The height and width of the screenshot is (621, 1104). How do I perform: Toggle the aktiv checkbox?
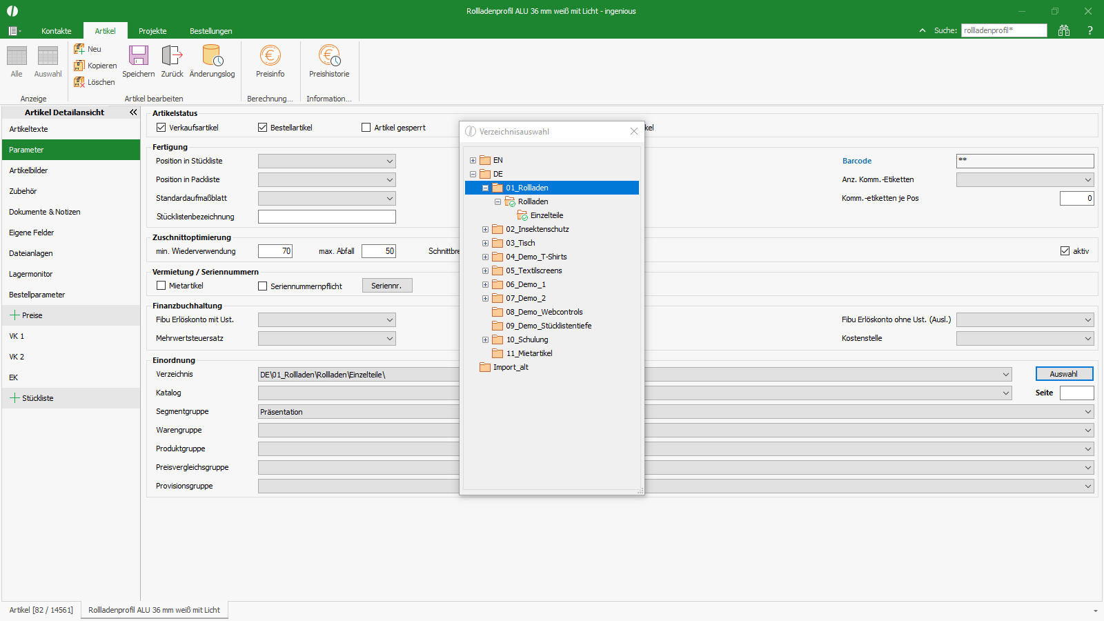click(1065, 251)
